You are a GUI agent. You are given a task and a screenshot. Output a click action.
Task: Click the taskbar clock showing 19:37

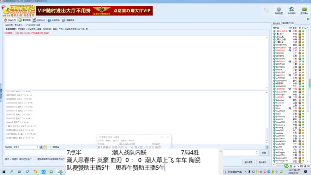(294, 171)
